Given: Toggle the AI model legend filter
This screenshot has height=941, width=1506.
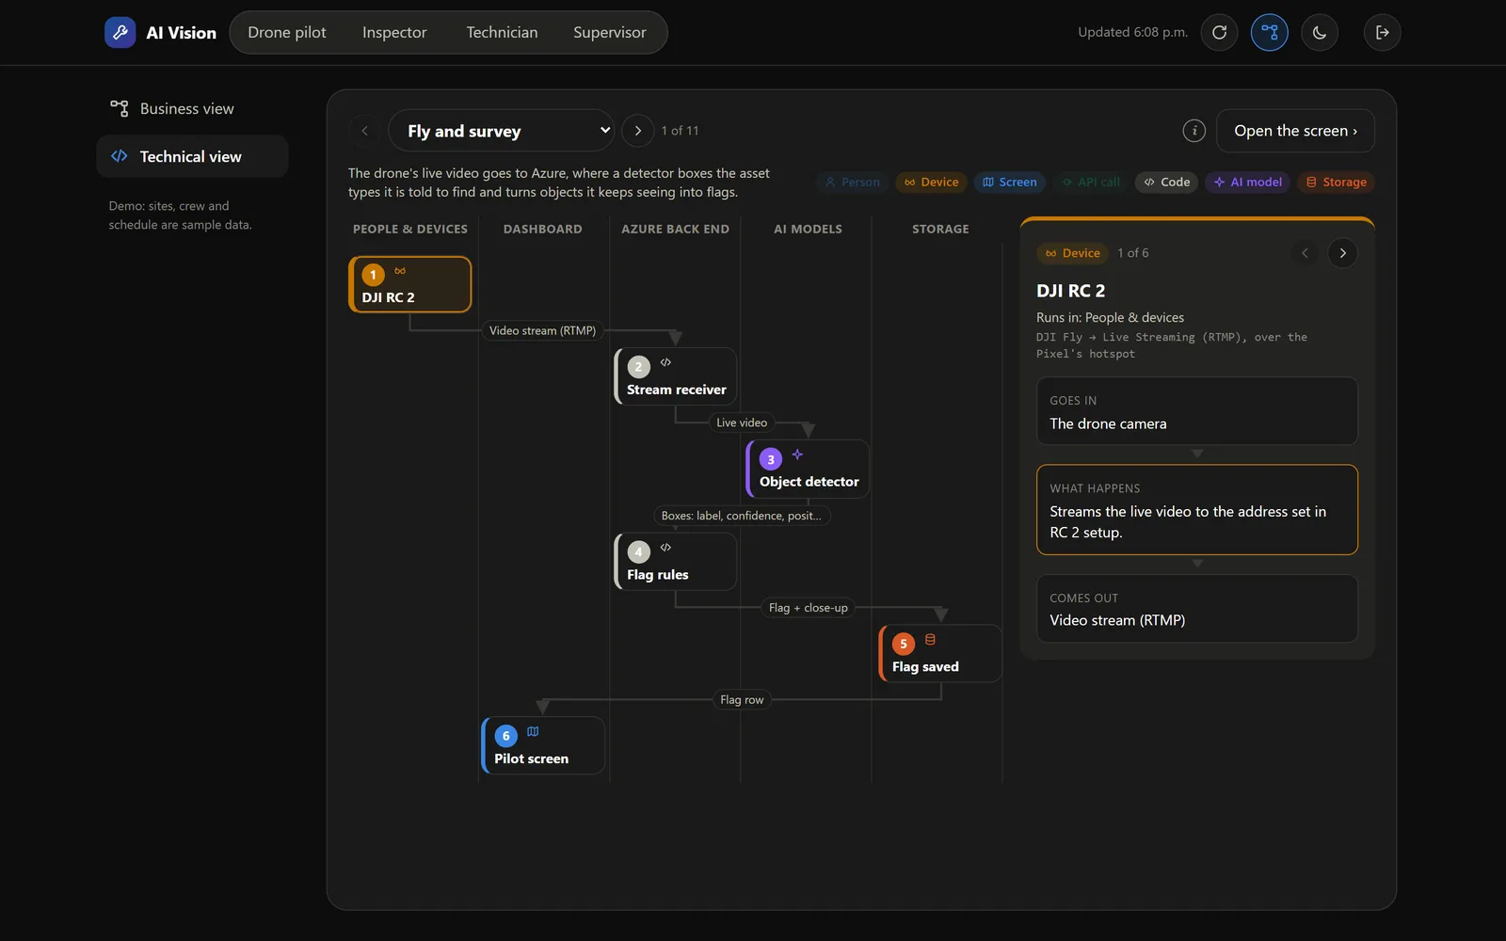Looking at the screenshot, I should tap(1247, 183).
